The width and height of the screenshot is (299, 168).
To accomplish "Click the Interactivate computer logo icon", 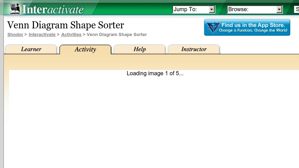I will coord(15,8).
